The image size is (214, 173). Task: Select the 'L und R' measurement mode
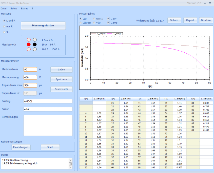pyautogui.click(x=4, y=20)
